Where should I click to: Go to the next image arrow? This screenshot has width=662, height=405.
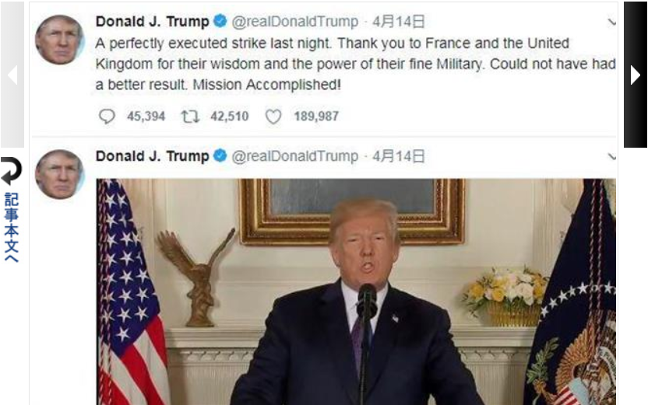(x=636, y=75)
